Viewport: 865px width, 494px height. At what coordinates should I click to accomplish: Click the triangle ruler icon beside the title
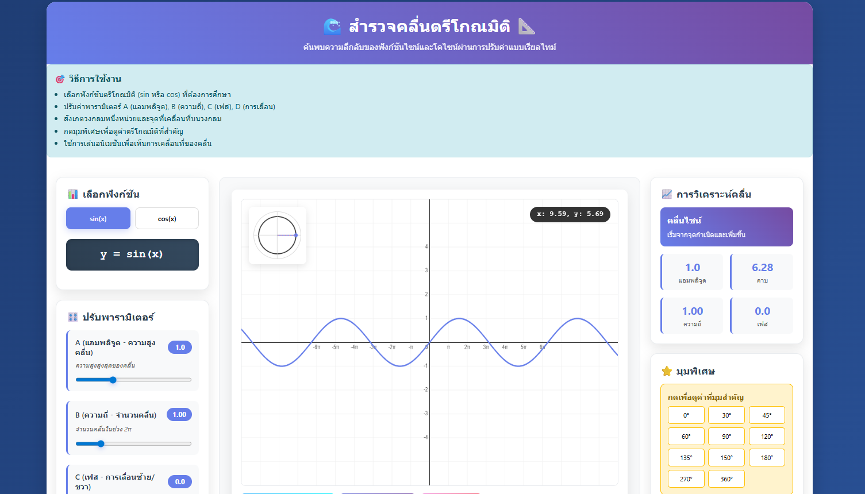(x=526, y=26)
